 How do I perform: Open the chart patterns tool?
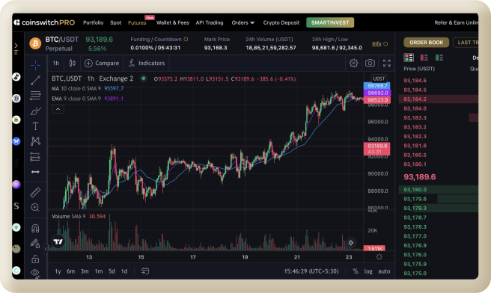(35, 141)
